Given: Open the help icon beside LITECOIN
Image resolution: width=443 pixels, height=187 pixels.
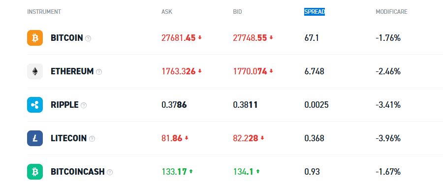Looking at the screenshot, I should coord(92,139).
